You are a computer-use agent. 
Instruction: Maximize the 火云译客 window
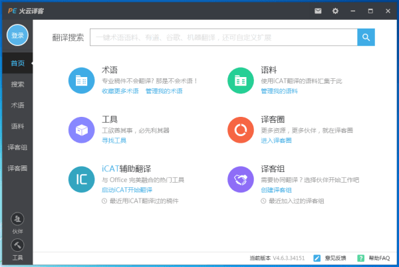pyautogui.click(x=370, y=11)
